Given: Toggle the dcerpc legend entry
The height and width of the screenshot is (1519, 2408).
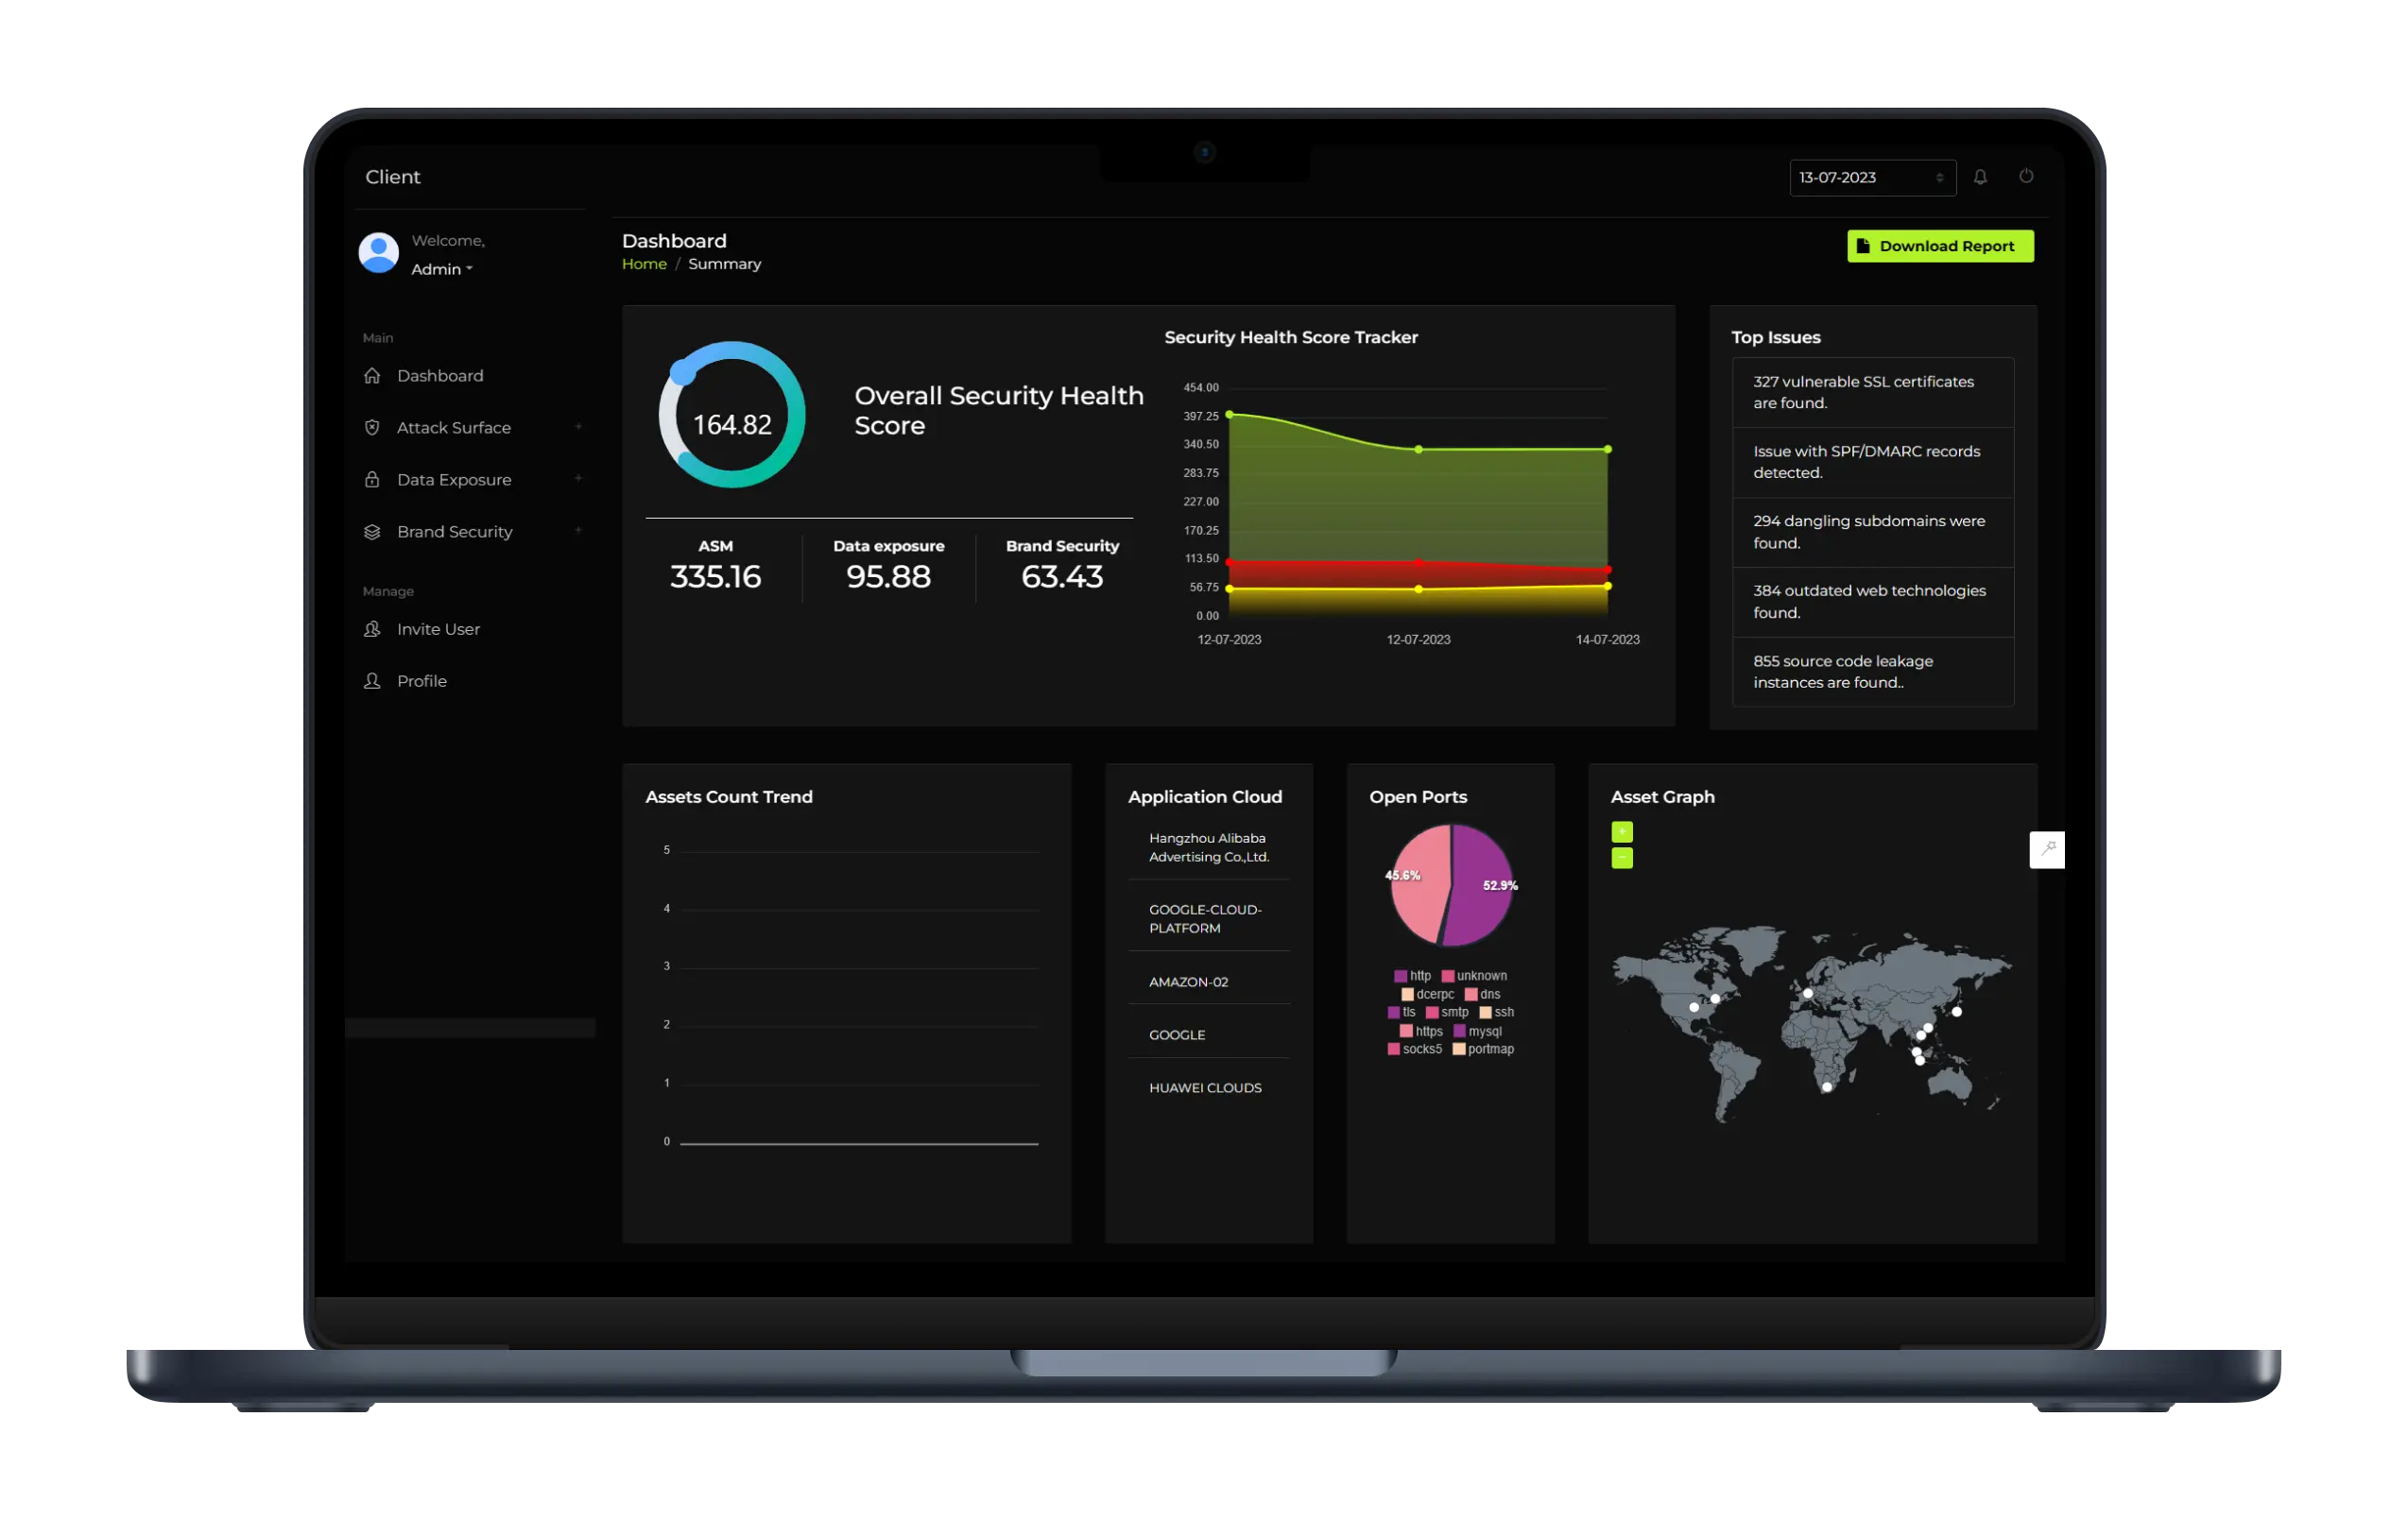Looking at the screenshot, I should pos(1428,995).
